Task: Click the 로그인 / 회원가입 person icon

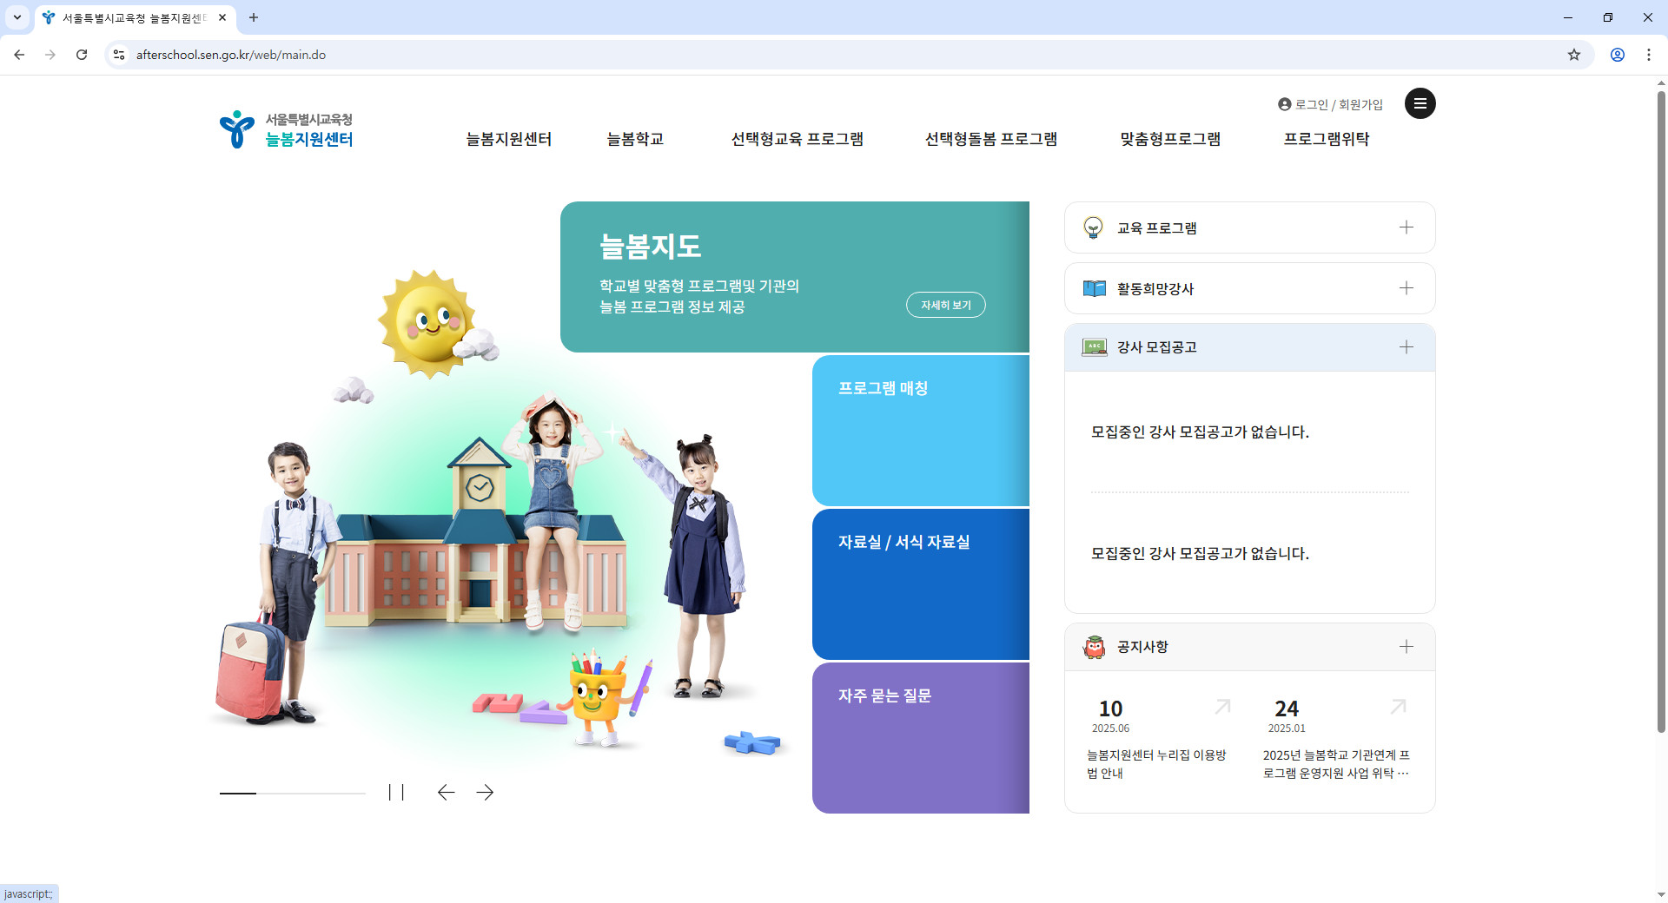Action: (1284, 103)
